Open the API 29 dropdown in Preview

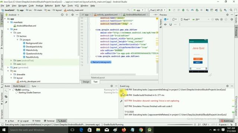(x=196, y=20)
